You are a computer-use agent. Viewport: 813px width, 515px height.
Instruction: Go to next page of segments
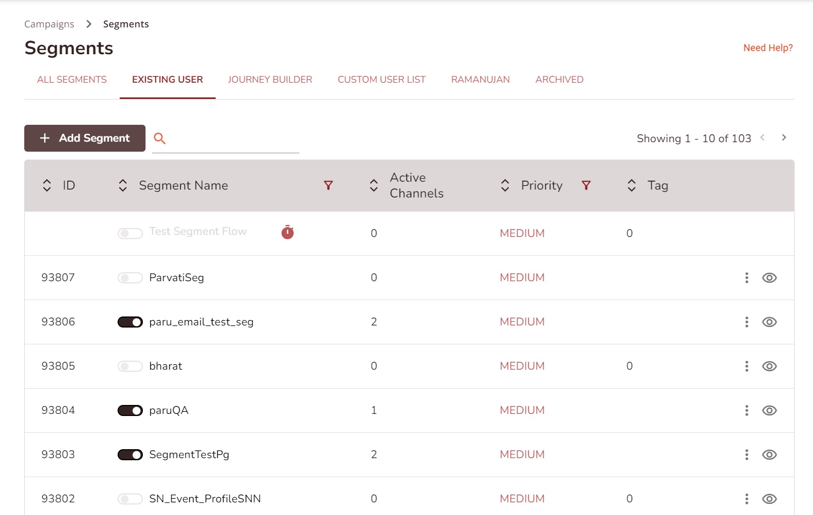[783, 138]
